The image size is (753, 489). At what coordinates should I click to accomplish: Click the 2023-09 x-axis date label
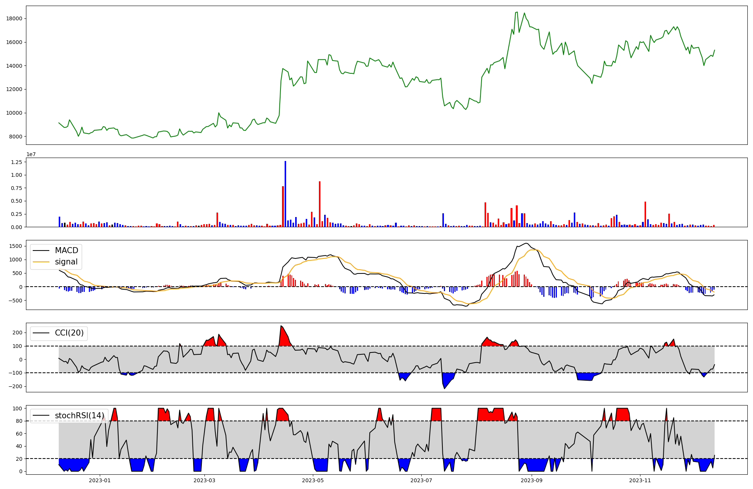(x=532, y=480)
